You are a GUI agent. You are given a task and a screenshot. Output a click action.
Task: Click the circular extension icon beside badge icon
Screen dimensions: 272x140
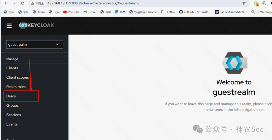tap(264, 3)
